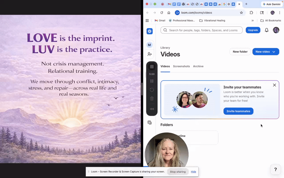Hide the screen sharing notification bar
This screenshot has width=284, height=178.
click(193, 172)
